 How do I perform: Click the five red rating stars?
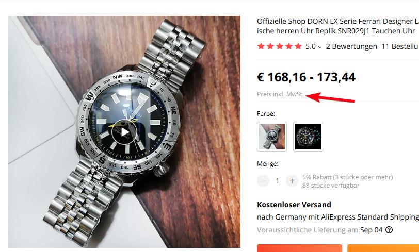pyautogui.click(x=280, y=46)
